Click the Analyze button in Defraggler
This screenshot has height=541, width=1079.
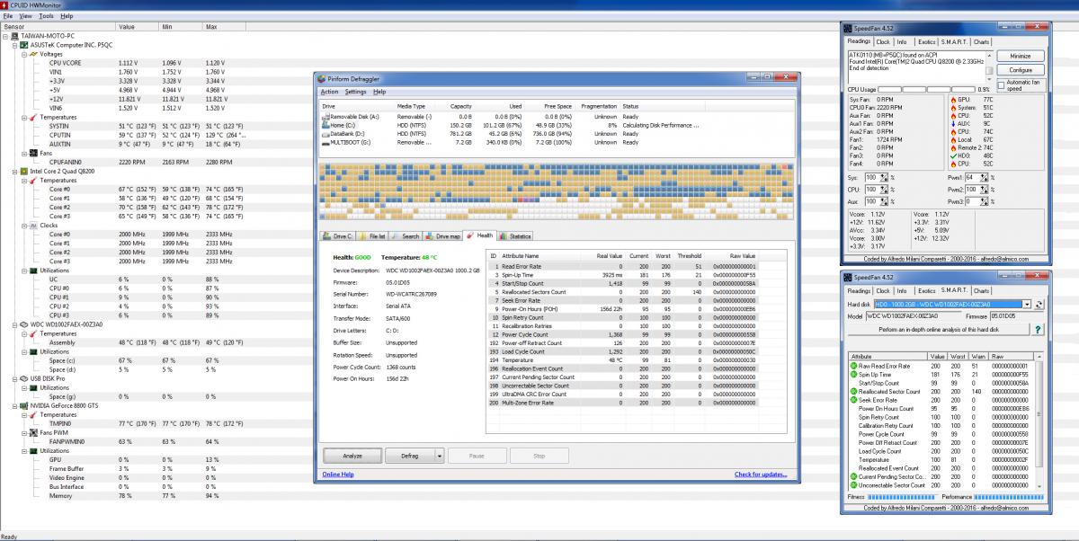click(x=353, y=456)
